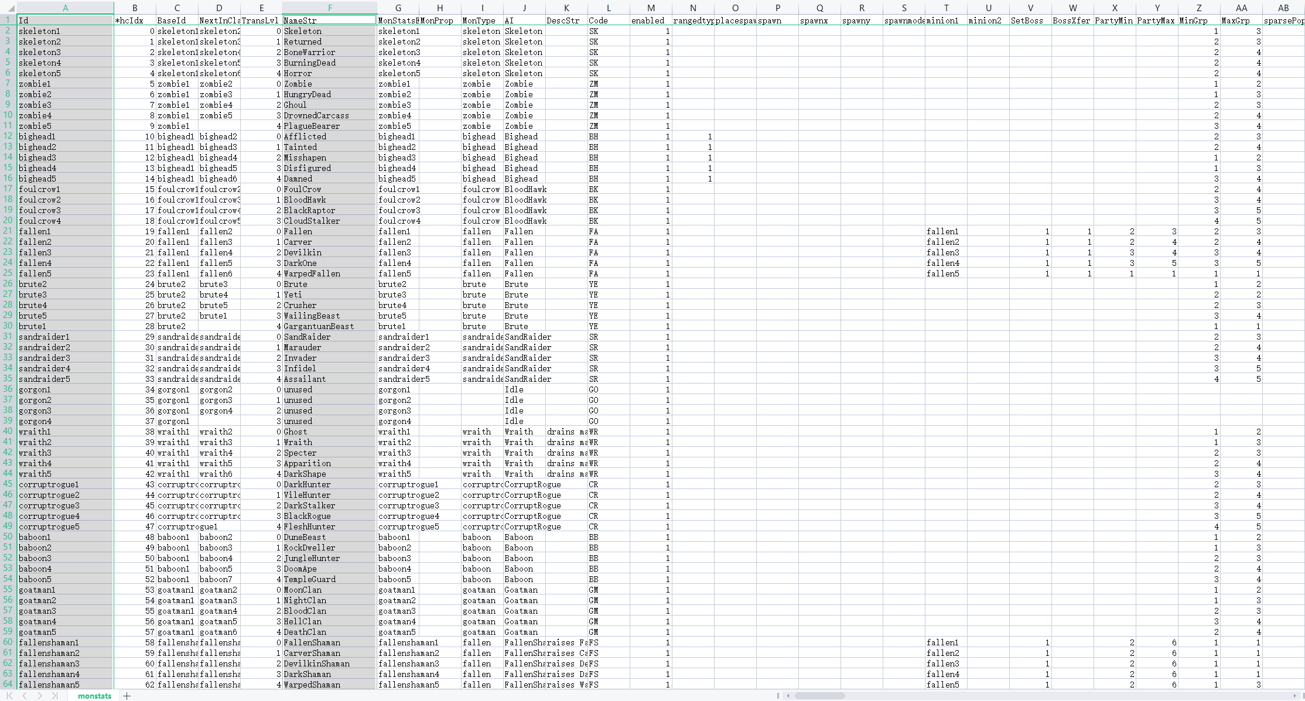Go to the last sheet with the navigation arrow
Screen dimensions: 1305x701
pos(54,696)
